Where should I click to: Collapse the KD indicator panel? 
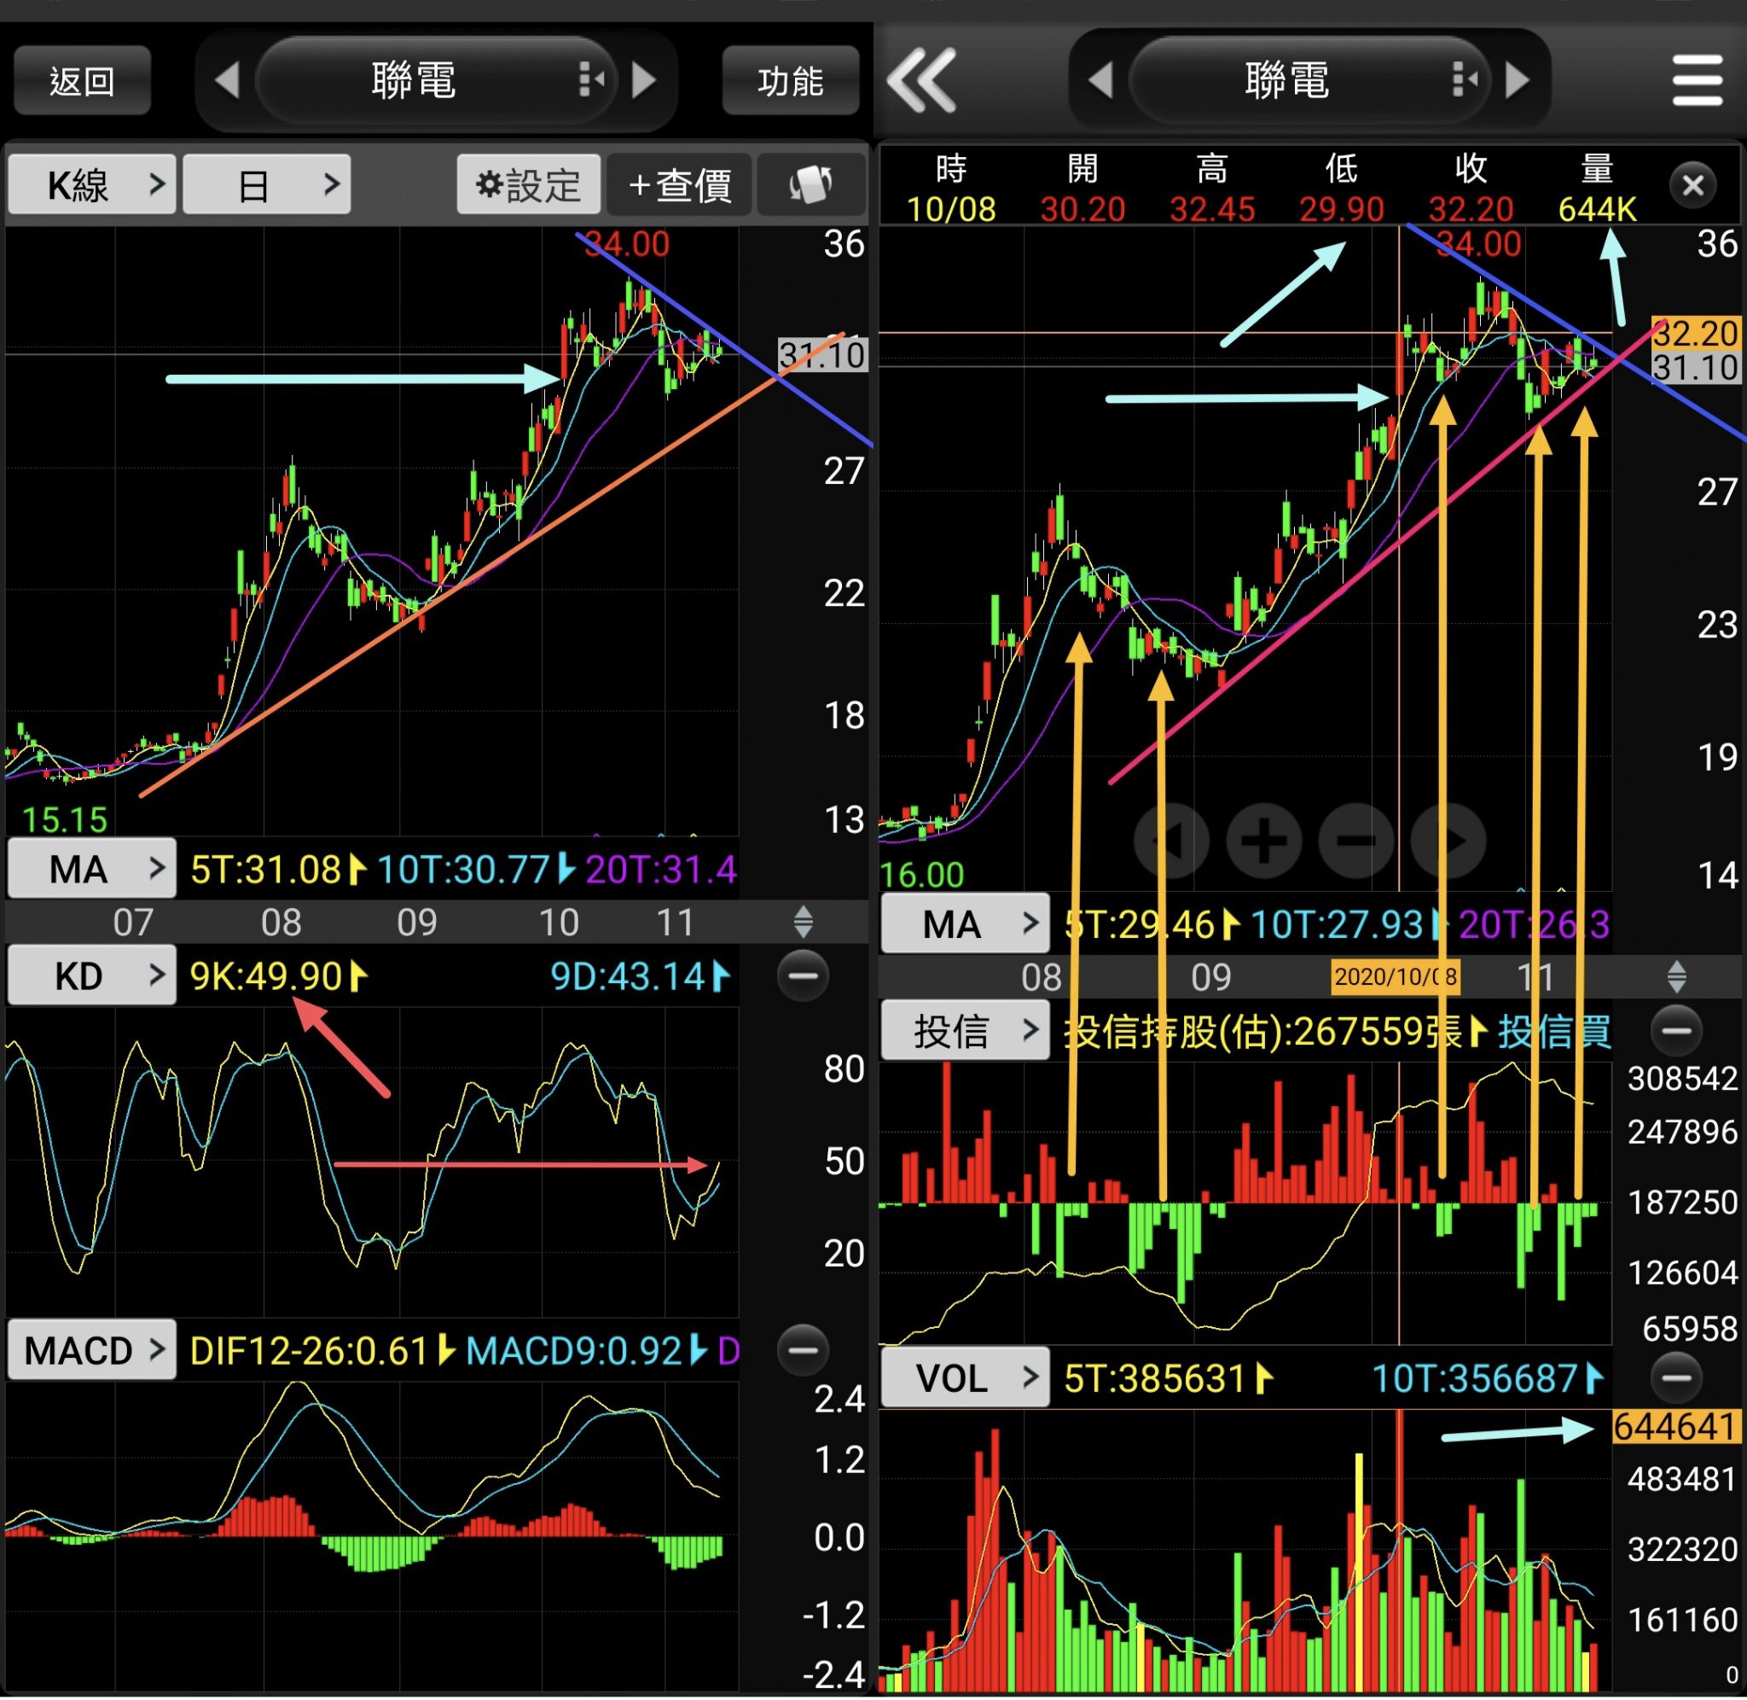802,976
